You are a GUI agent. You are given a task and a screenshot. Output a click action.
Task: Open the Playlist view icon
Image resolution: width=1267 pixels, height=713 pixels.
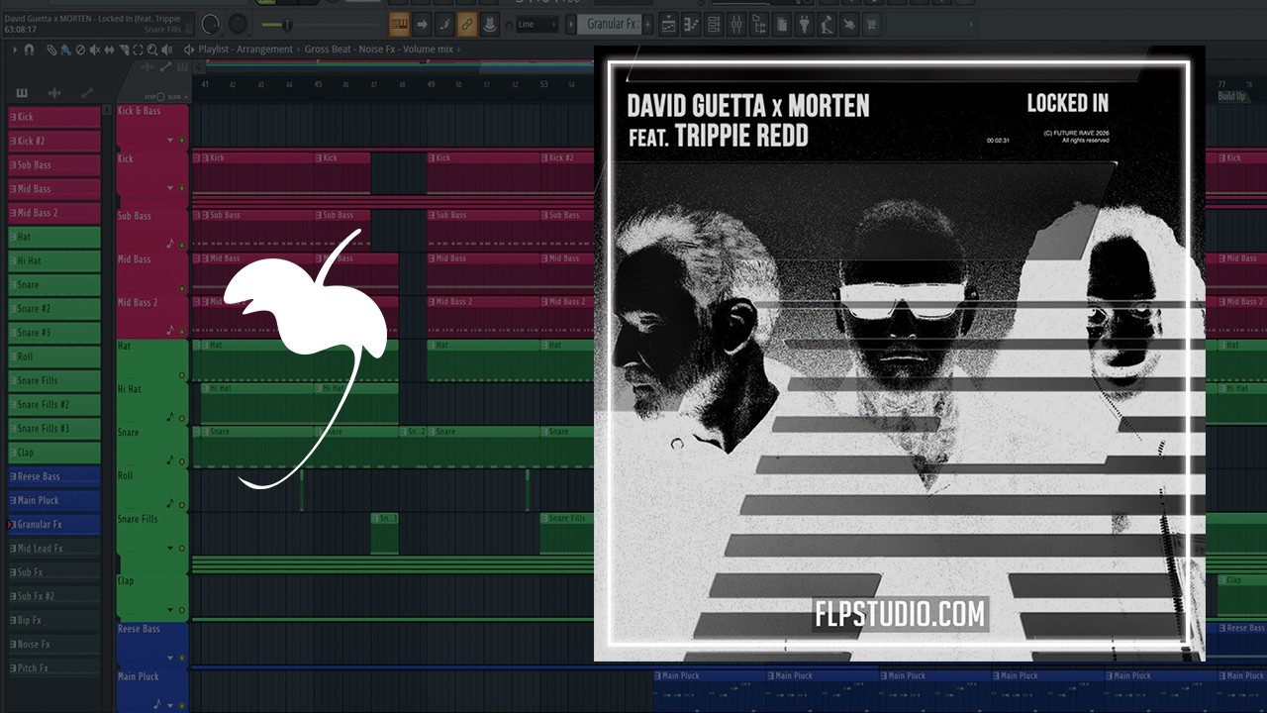pyautogui.click(x=668, y=24)
